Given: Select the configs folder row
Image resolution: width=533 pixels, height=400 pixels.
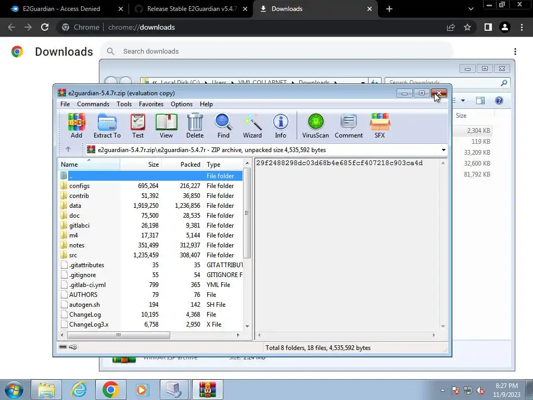Looking at the screenshot, I should [x=150, y=186].
